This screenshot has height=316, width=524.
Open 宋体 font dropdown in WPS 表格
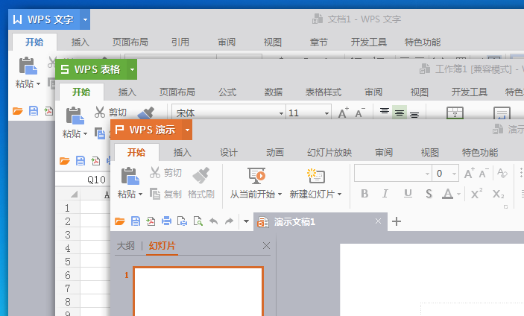[282, 113]
